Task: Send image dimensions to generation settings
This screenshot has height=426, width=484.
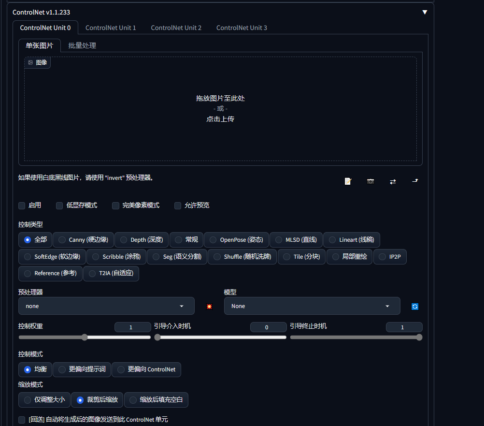Action: (414, 181)
